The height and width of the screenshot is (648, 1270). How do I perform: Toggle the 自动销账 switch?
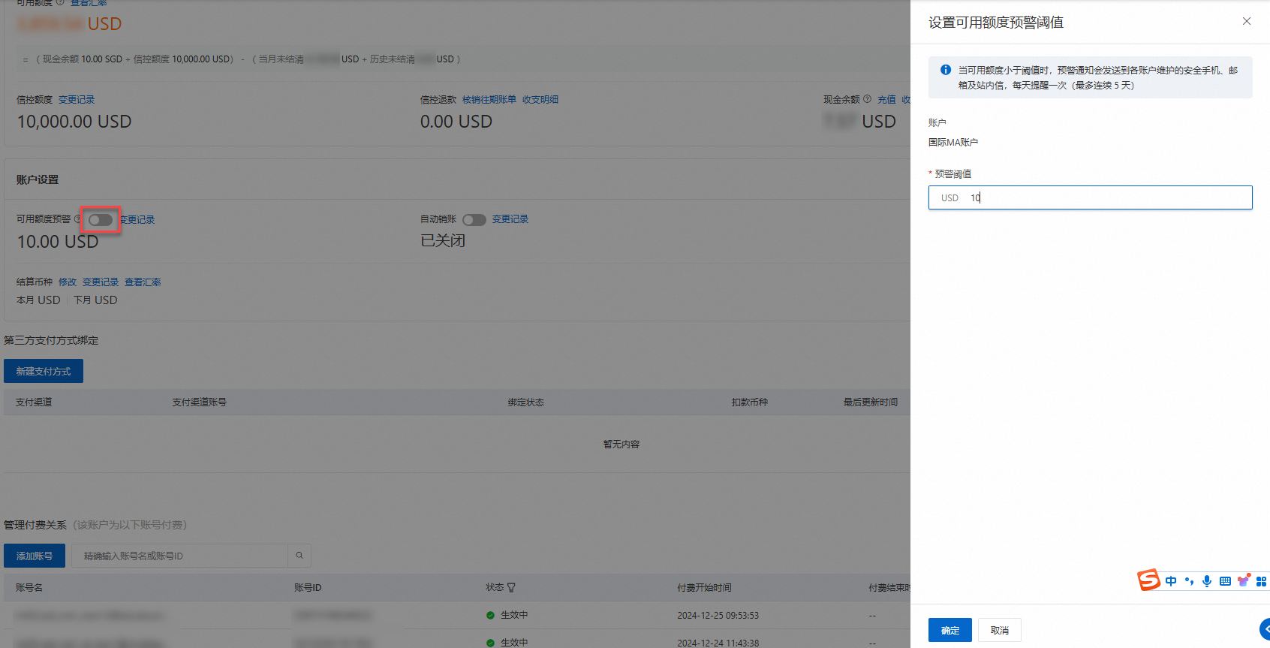(474, 220)
